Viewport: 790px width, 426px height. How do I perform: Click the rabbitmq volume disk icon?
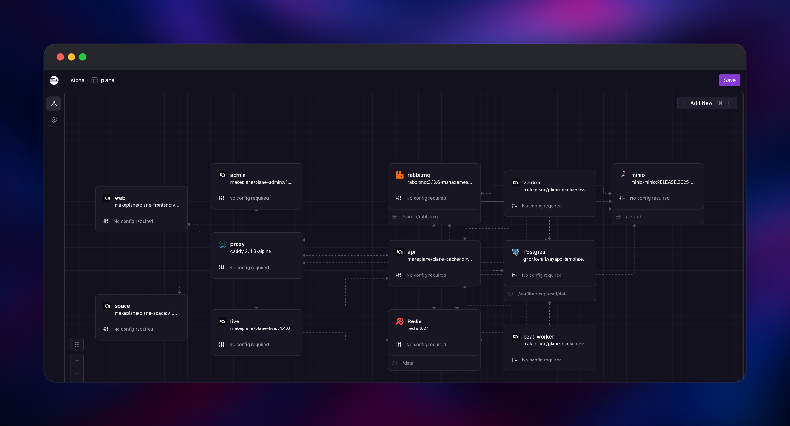point(395,217)
